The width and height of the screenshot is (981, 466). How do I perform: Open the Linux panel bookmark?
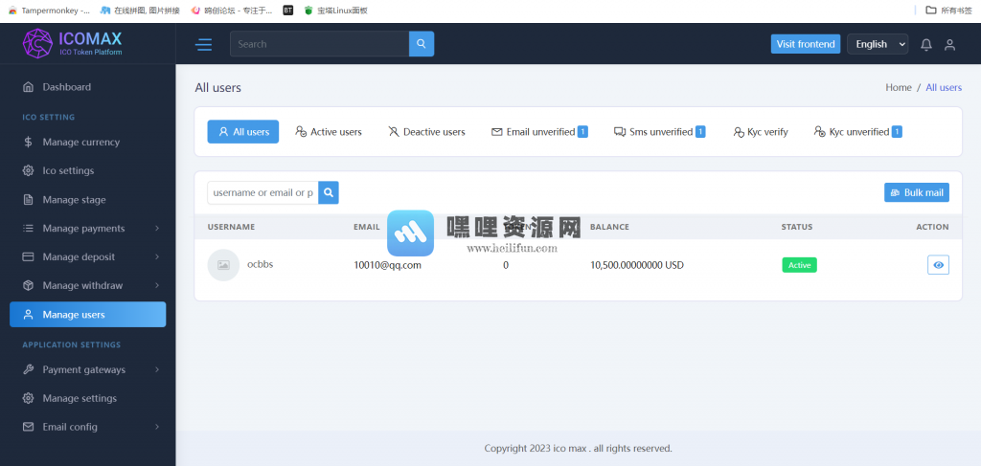point(335,10)
